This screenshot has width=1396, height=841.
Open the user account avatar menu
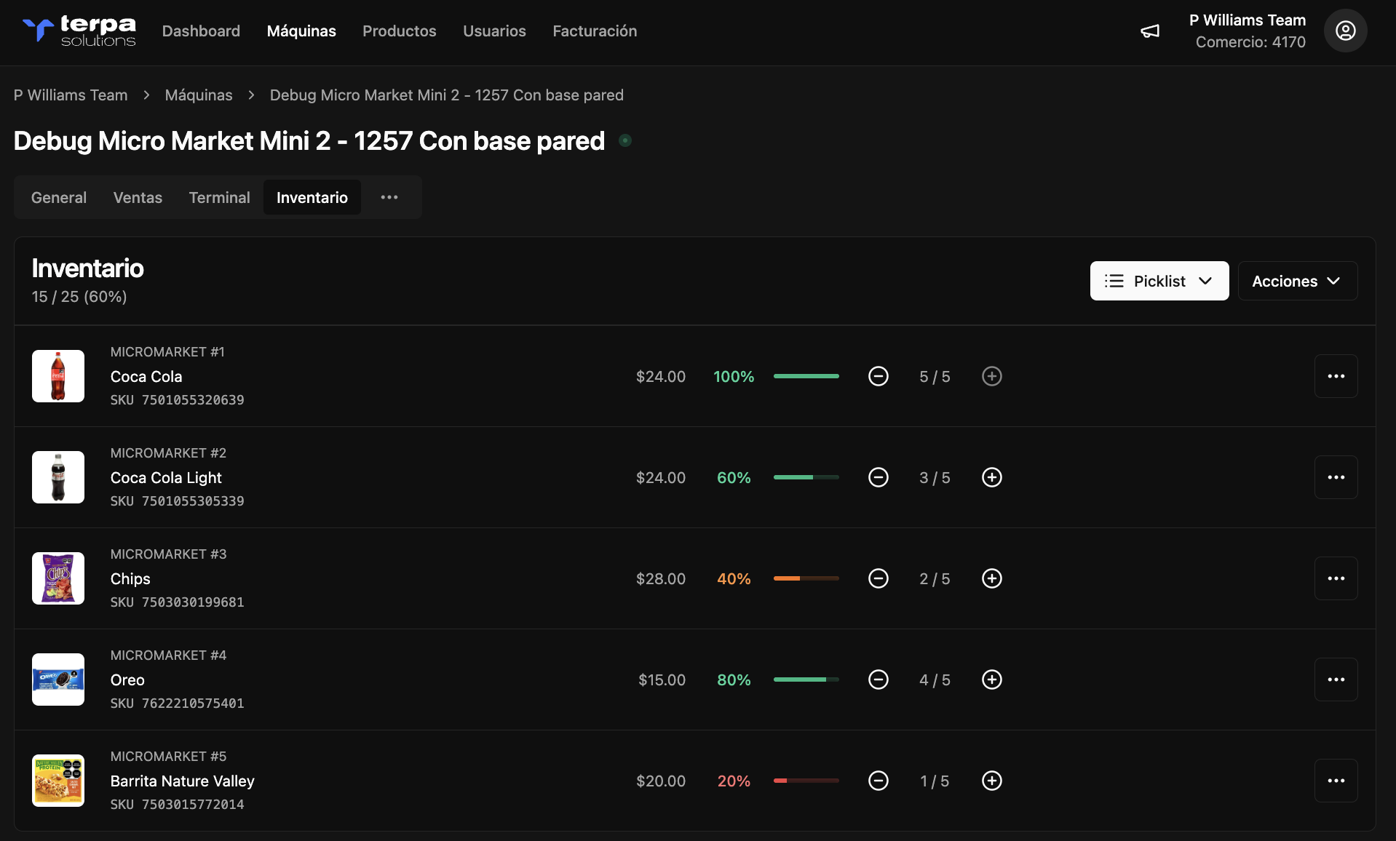1345,31
